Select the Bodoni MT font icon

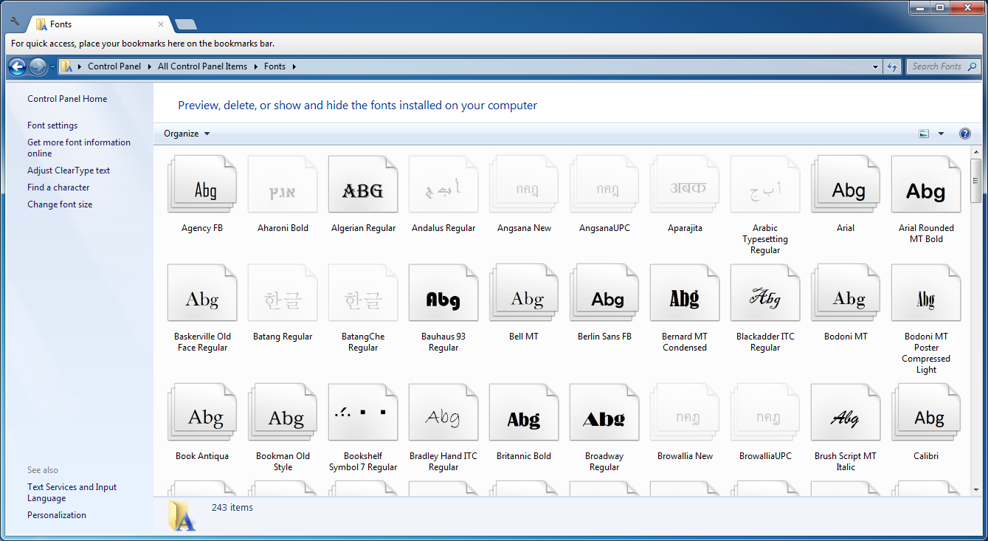[x=846, y=294]
